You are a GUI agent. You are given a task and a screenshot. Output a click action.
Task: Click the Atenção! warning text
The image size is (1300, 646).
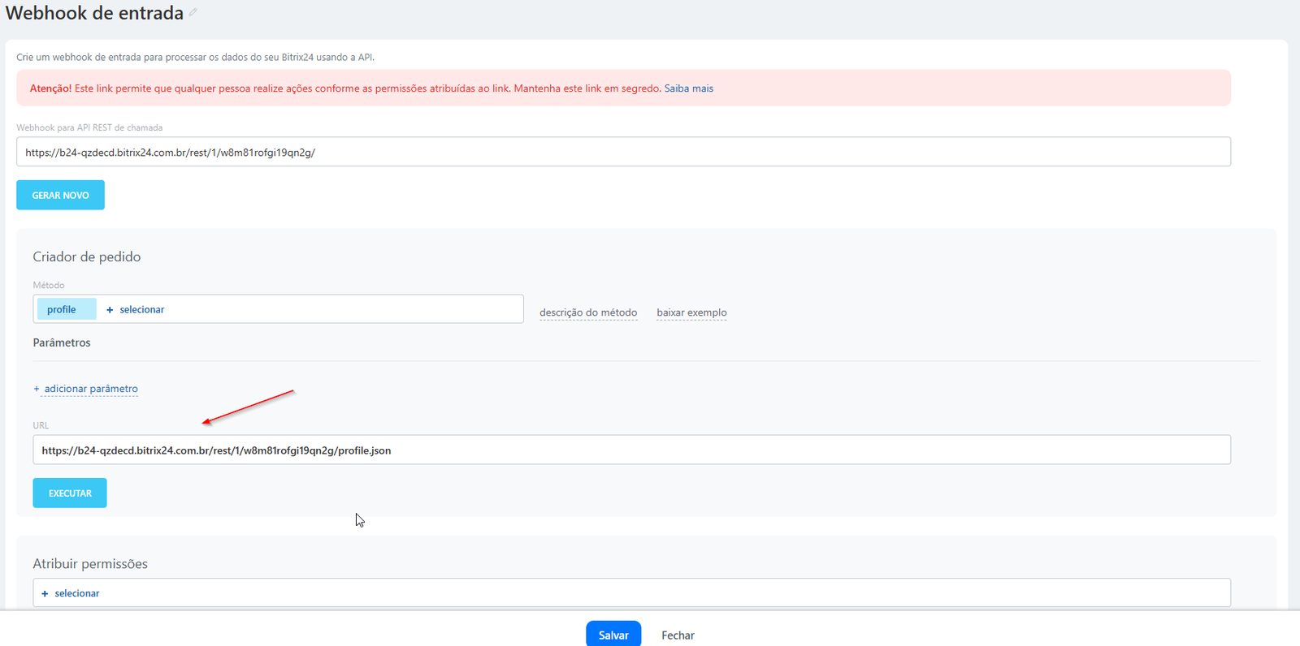click(50, 88)
